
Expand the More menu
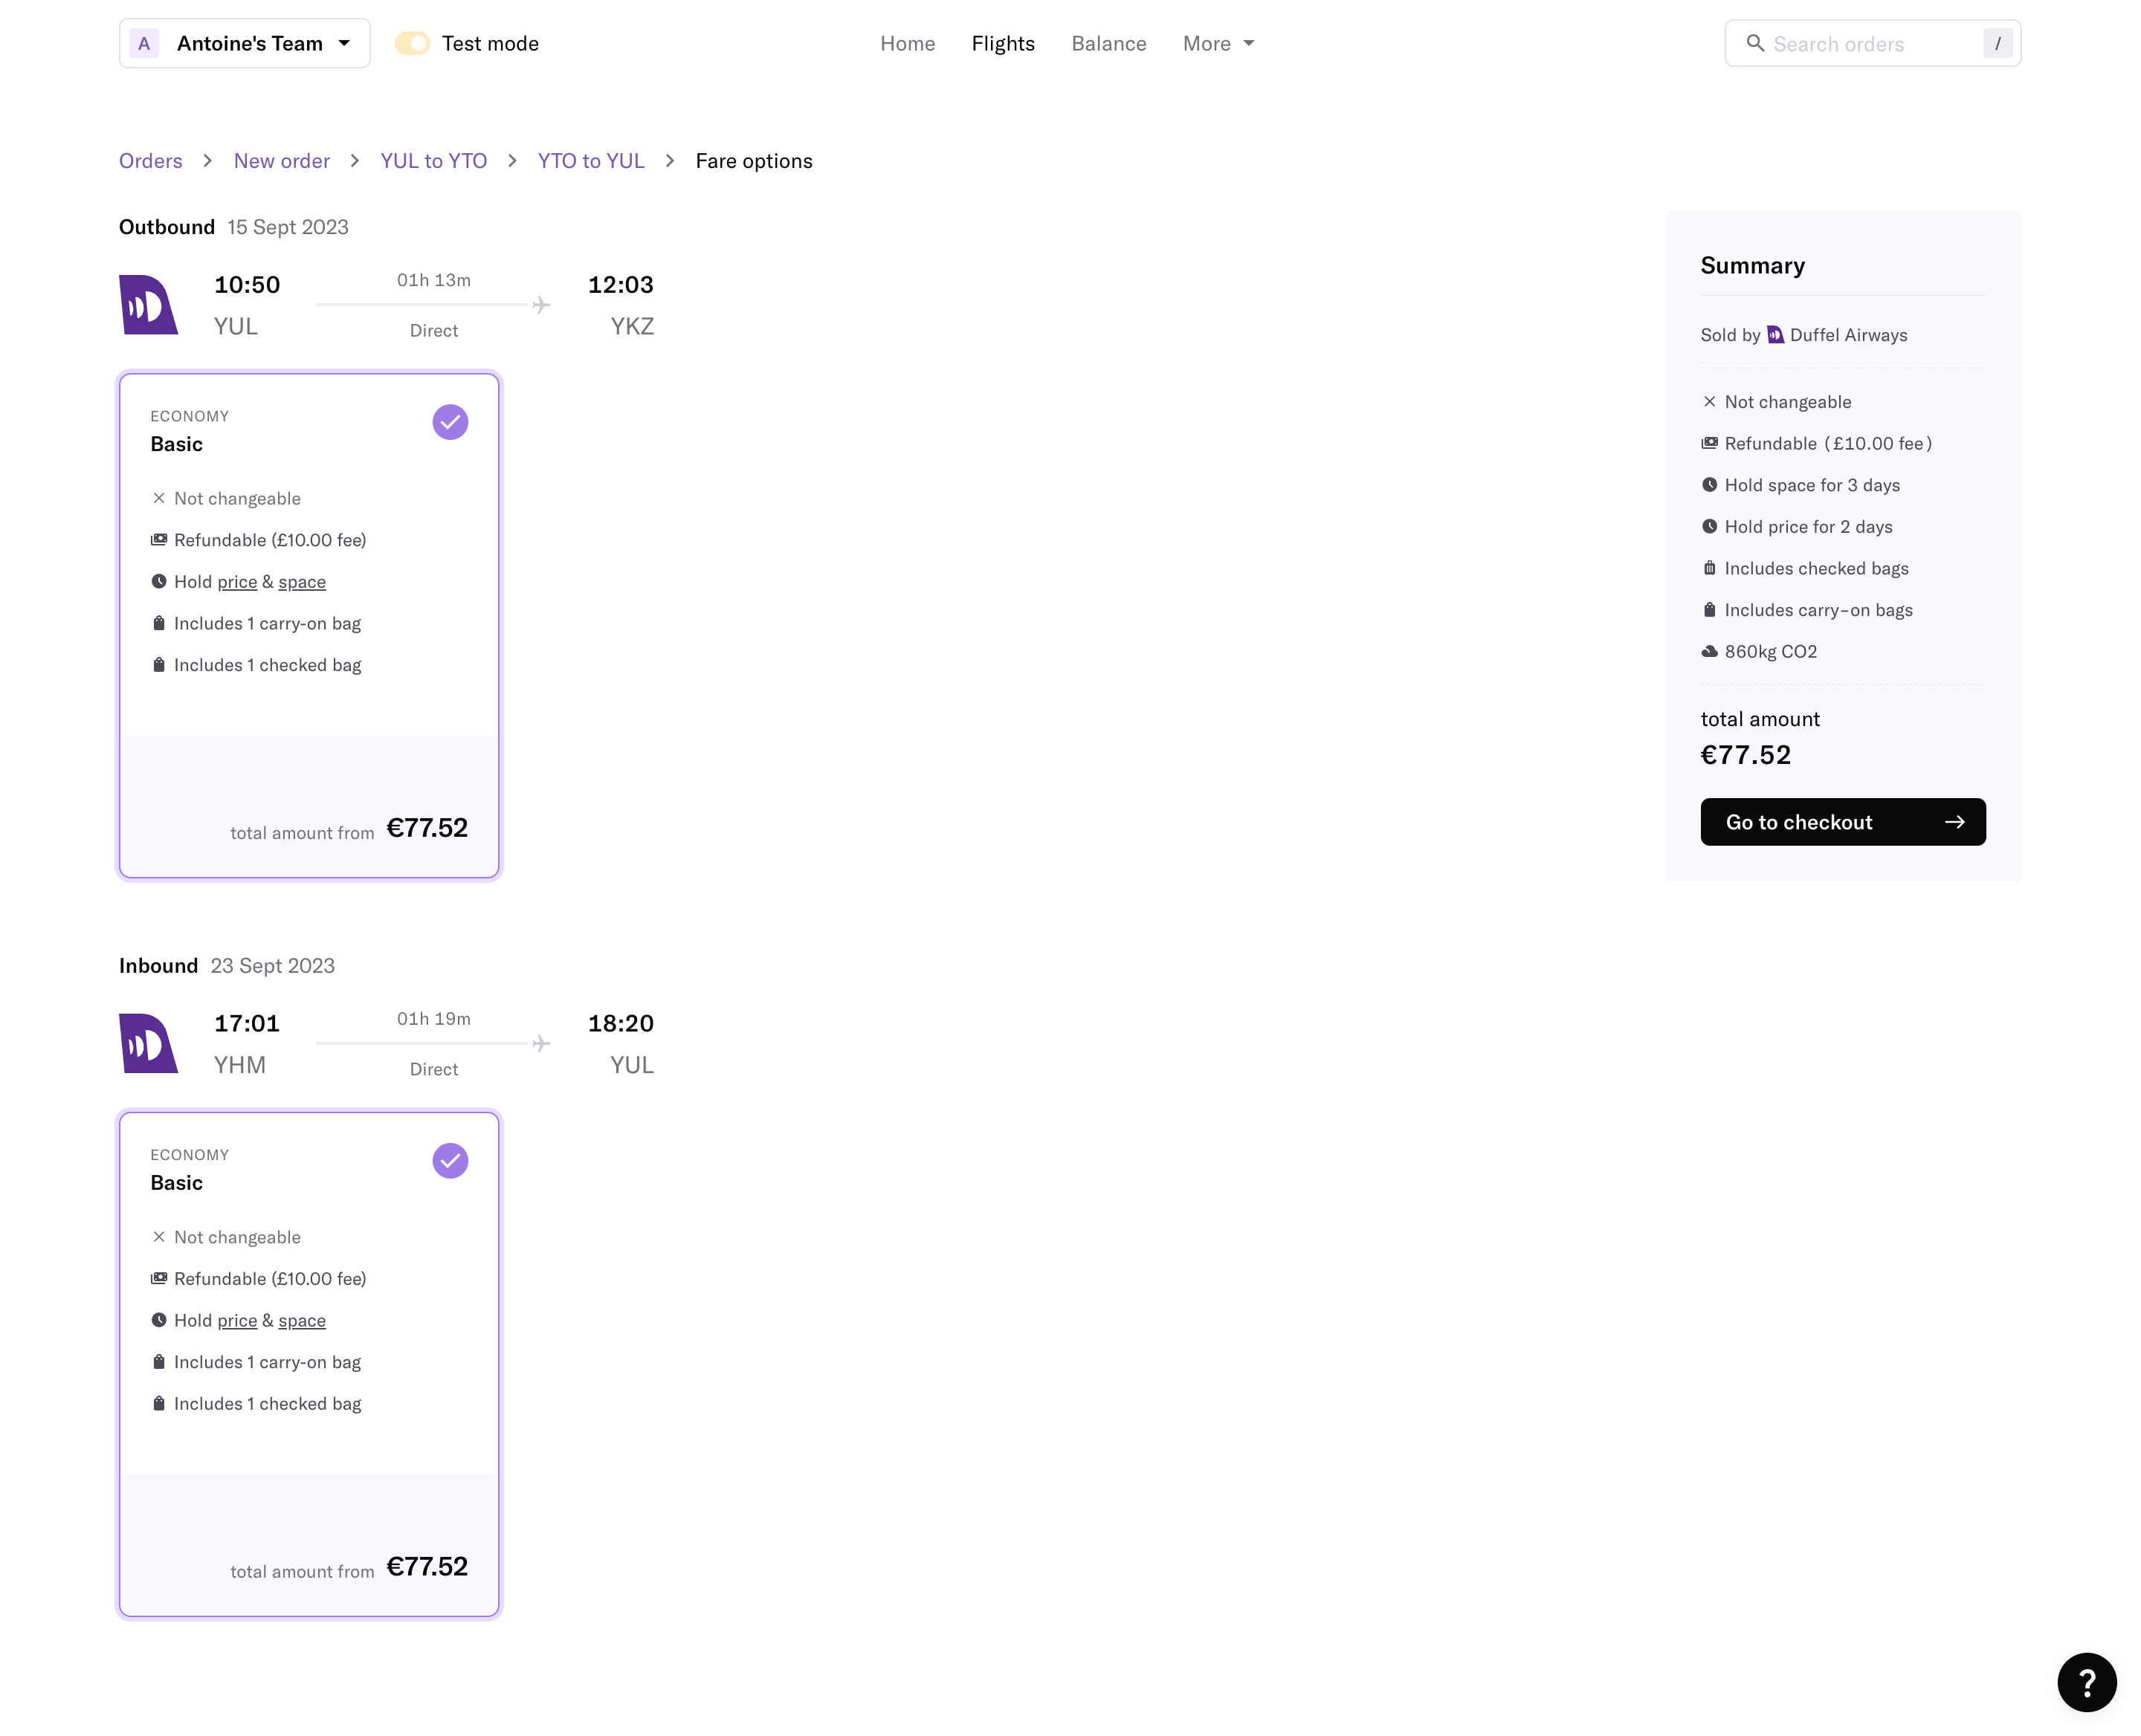pyautogui.click(x=1218, y=43)
